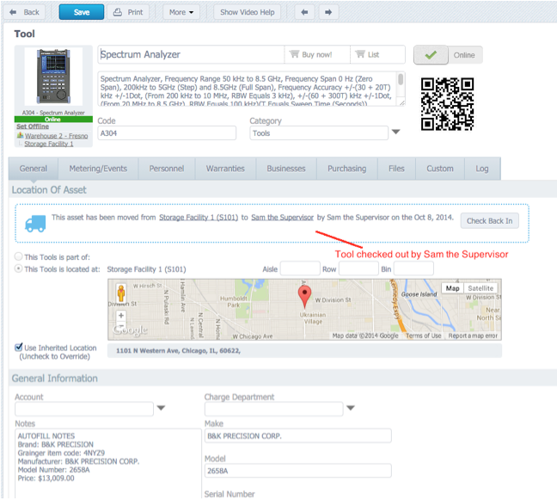Open Warehouse 2 - Fresno link
The width and height of the screenshot is (557, 500).
(x=56, y=136)
